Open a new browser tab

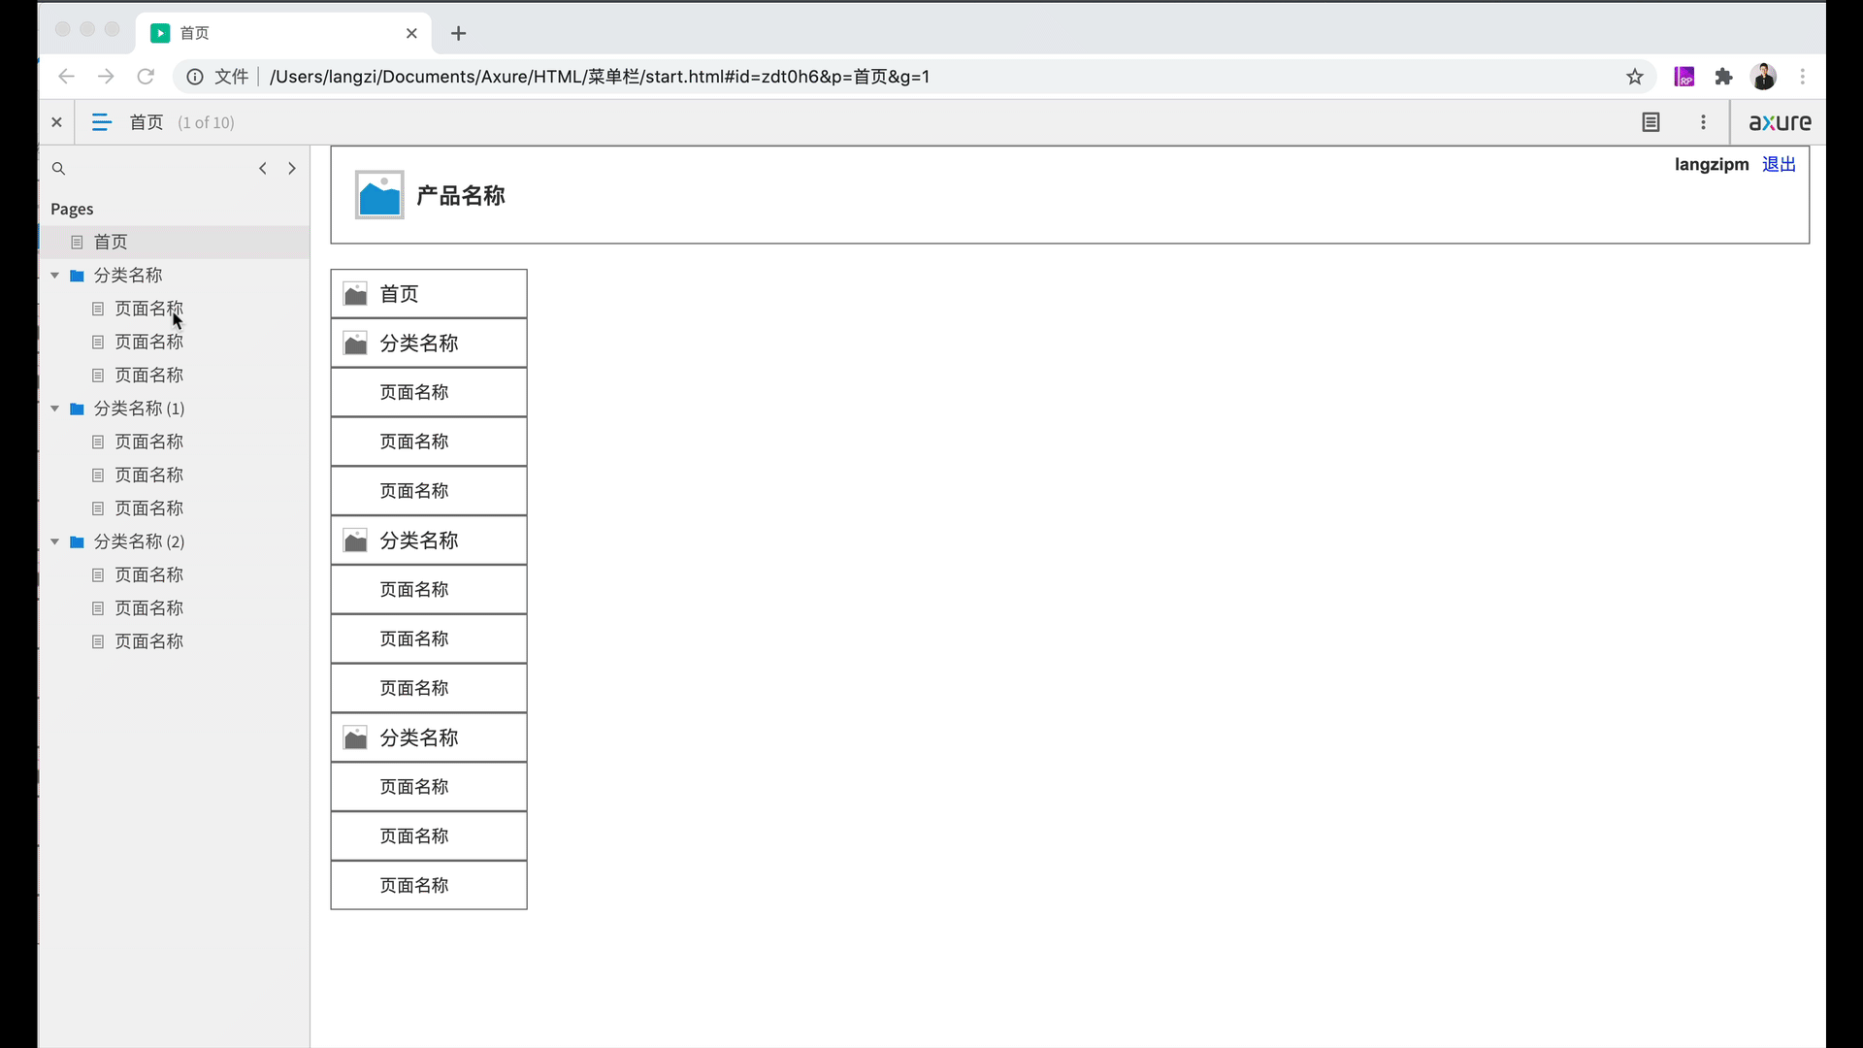pos(459,33)
